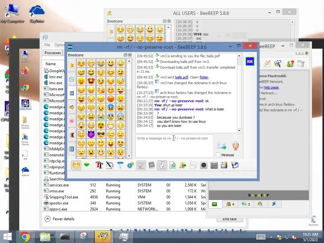Click the blue funnel filter icon

120,165
